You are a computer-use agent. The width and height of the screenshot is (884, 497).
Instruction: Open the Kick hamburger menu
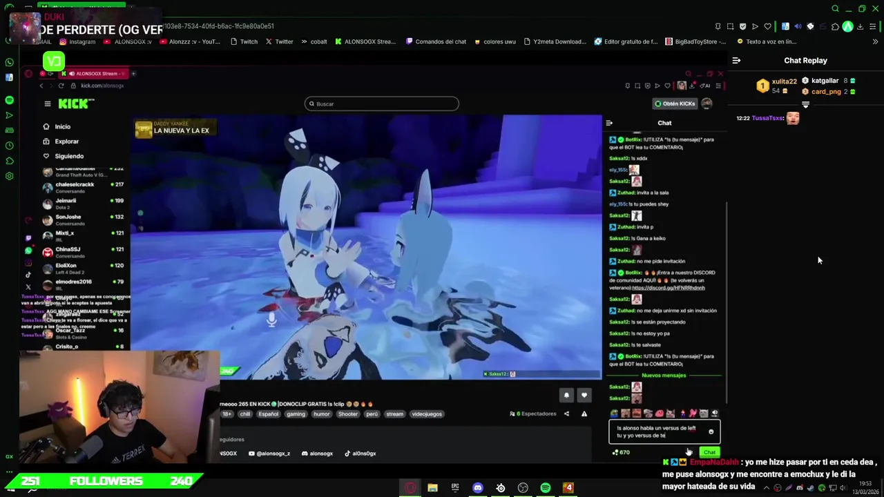click(48, 104)
